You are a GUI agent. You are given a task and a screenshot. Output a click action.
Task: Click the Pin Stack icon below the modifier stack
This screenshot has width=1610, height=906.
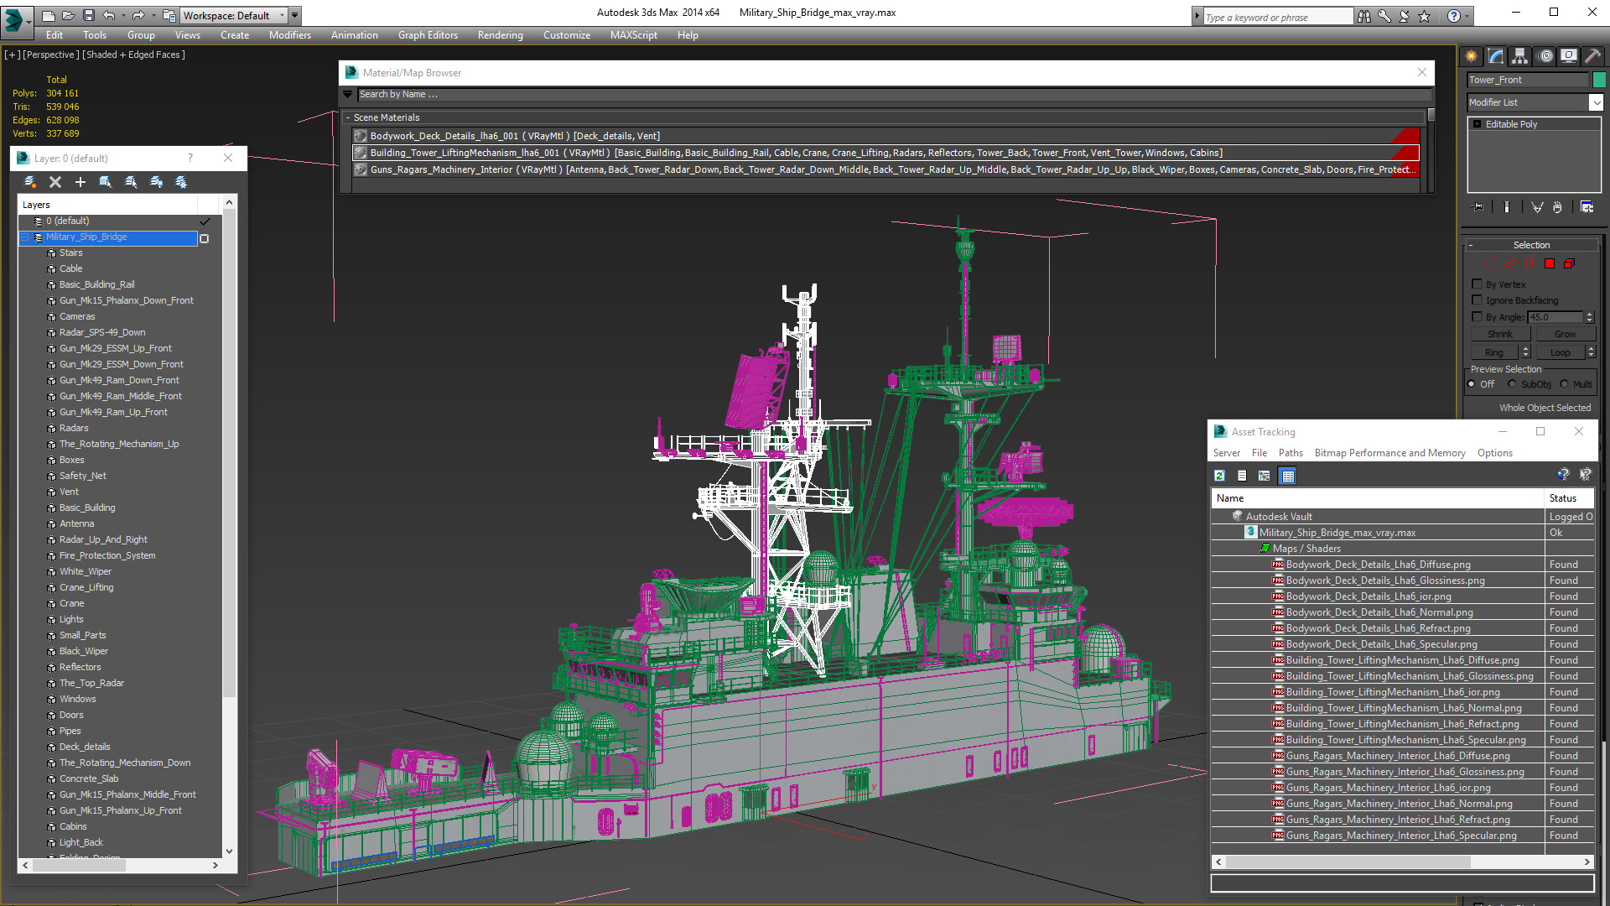[1478, 207]
